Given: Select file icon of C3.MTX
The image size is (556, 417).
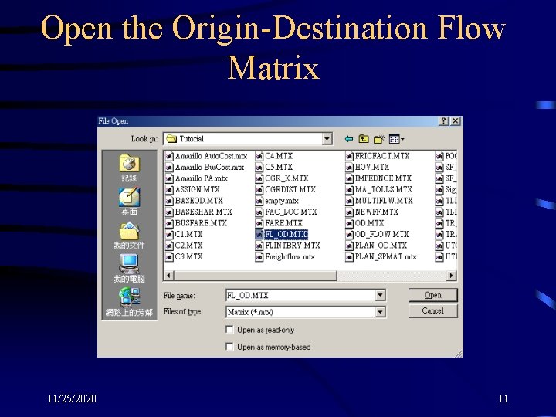Looking at the screenshot, I should tap(169, 256).
